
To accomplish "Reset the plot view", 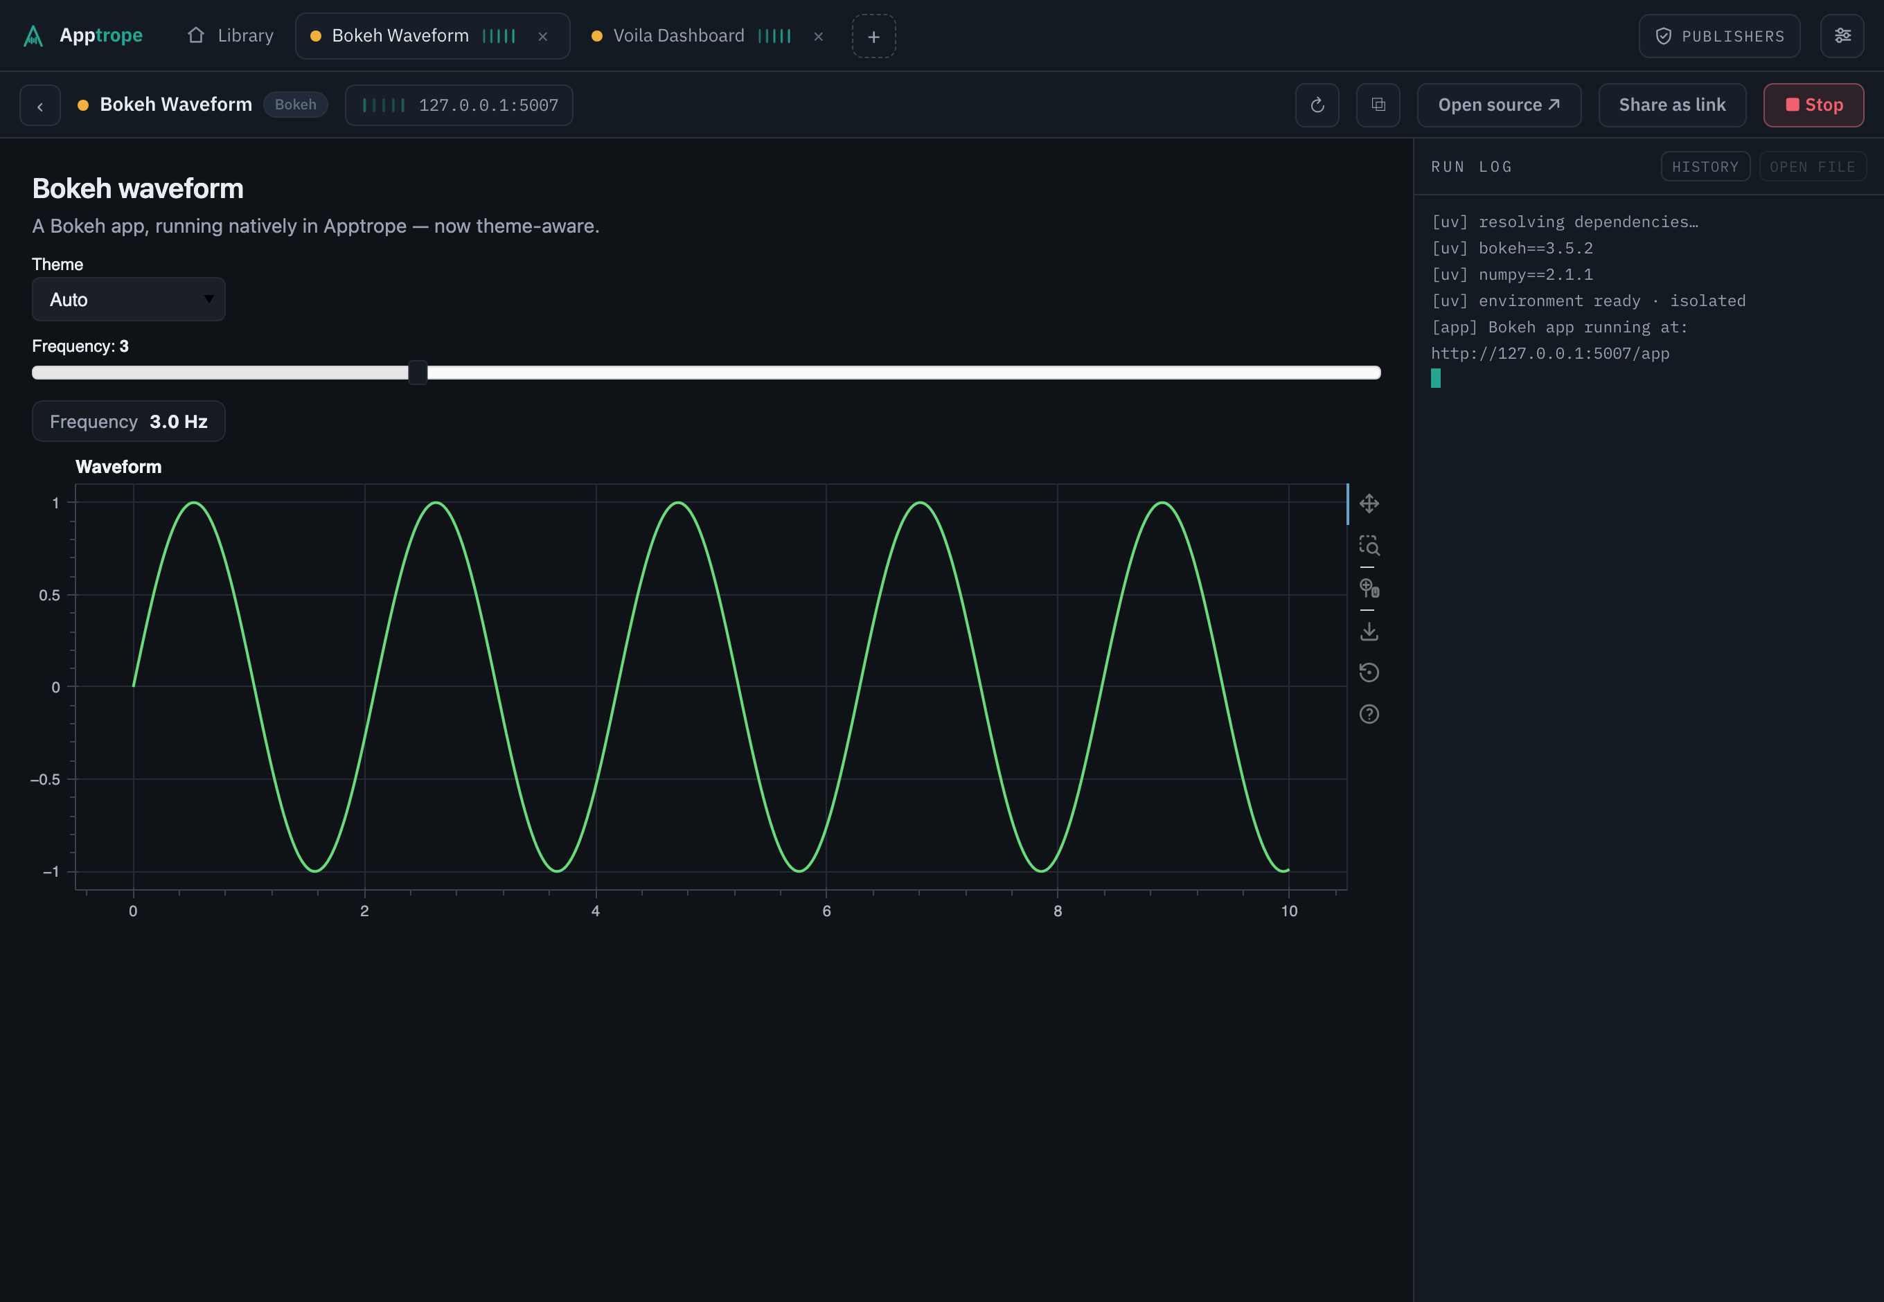I will pos(1369,672).
